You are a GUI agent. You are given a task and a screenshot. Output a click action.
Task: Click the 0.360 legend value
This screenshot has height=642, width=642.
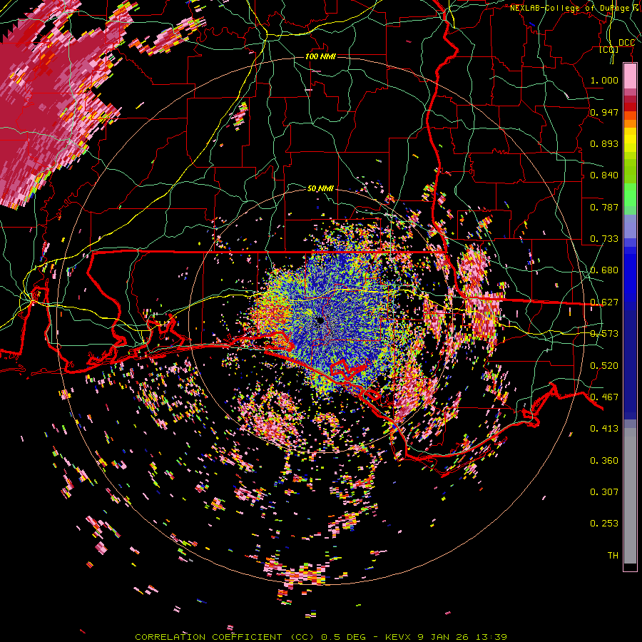(604, 461)
